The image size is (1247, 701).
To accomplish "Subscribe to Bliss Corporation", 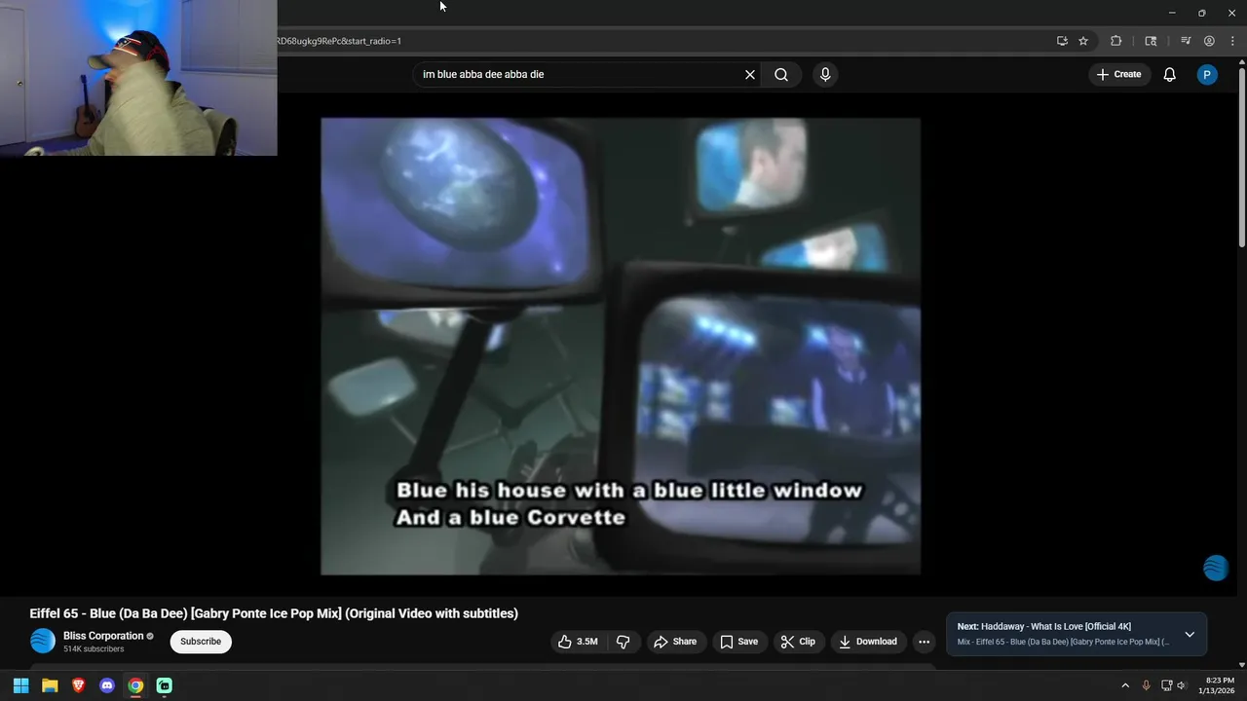I will [201, 642].
